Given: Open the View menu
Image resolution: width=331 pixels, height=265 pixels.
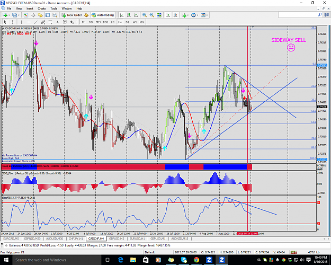Looking at the screenshot, I should click(x=19, y=8).
